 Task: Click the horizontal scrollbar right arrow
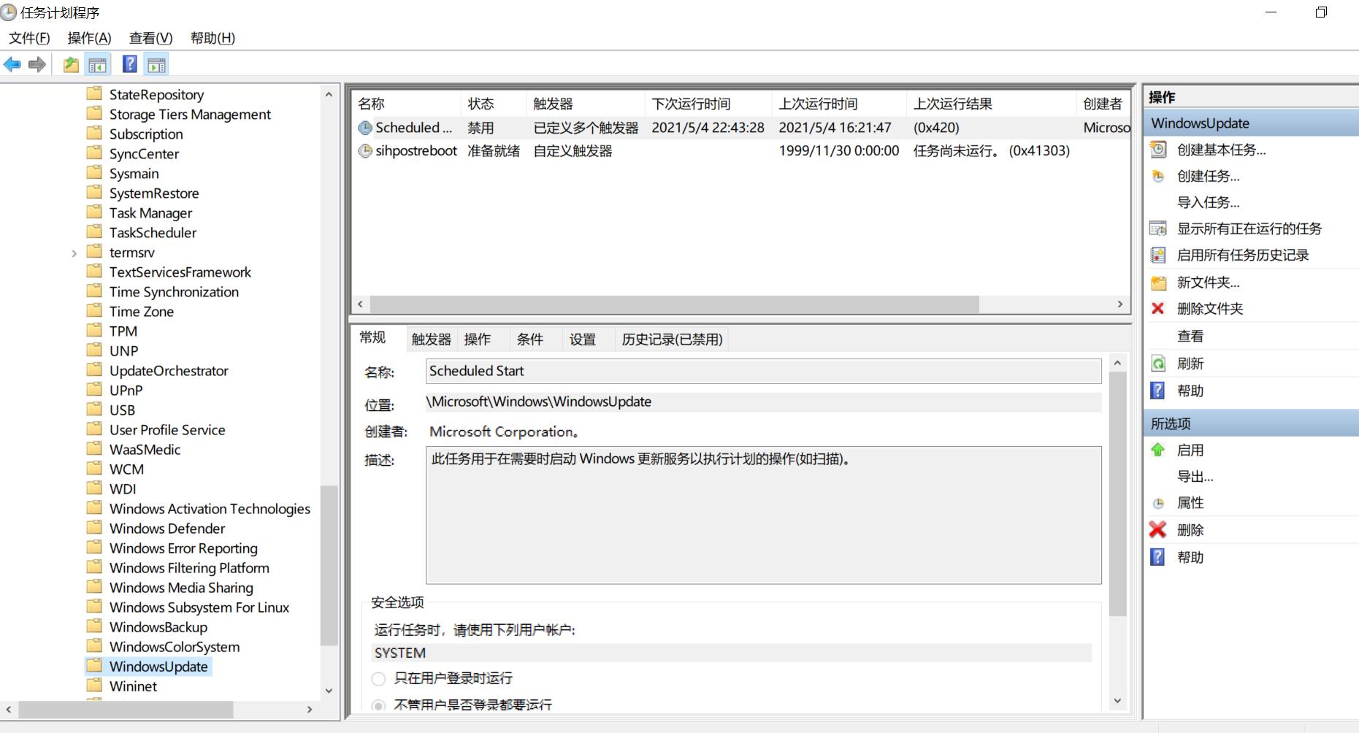1122,304
